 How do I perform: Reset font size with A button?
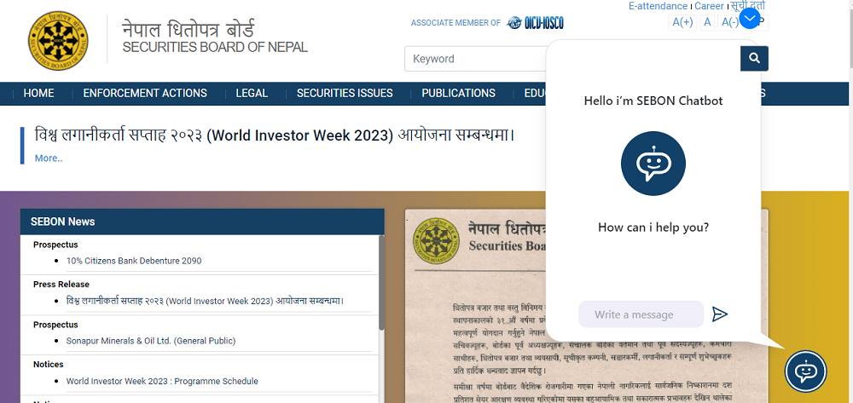(x=707, y=22)
